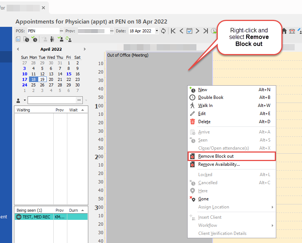Viewport: 302px width, 243px height.
Task: Open today's schedule via the calendar-check icon
Action: click(x=189, y=31)
